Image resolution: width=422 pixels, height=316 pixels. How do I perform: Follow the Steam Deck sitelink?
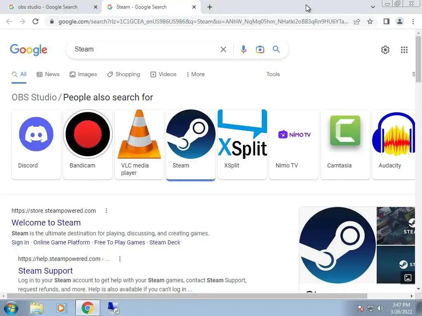coord(165,242)
